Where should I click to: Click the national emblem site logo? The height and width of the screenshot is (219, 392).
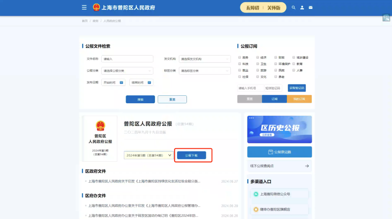point(96,7)
